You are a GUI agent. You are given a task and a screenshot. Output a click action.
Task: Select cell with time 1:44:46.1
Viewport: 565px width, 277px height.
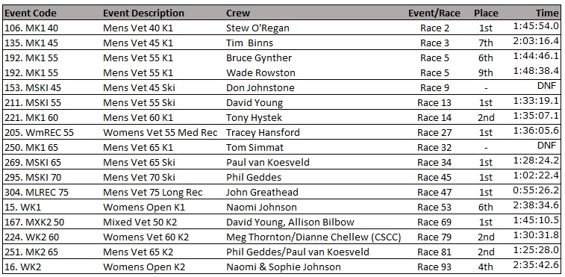point(536,56)
